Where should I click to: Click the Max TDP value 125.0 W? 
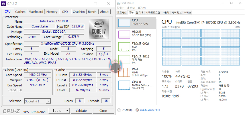click(x=78, y=26)
